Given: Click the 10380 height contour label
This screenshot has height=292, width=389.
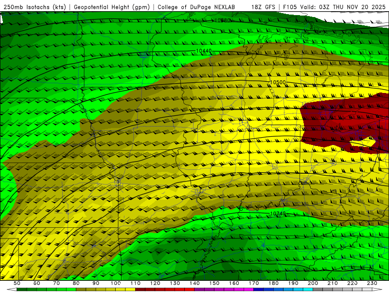Looking at the screenshot, I should (222, 20).
